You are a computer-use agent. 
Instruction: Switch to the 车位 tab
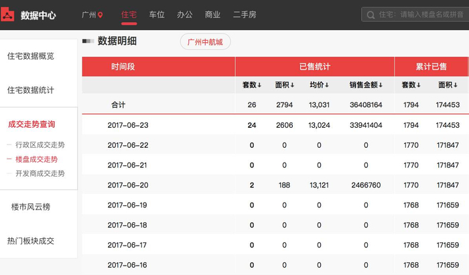pos(157,15)
